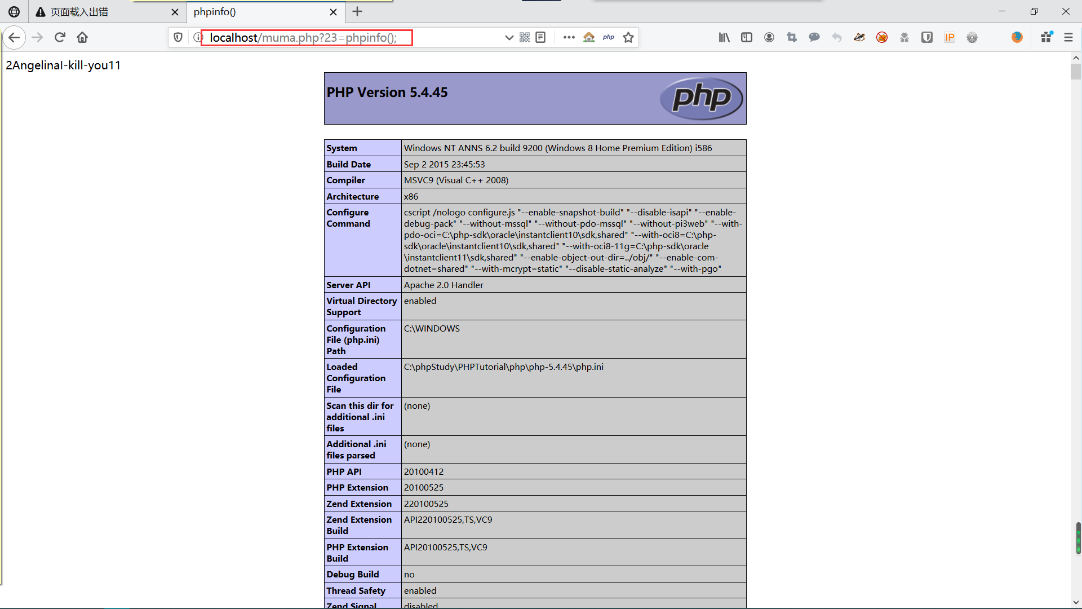Bookmark this page with star icon
Viewport: 1082px width, 609px height.
628,37
